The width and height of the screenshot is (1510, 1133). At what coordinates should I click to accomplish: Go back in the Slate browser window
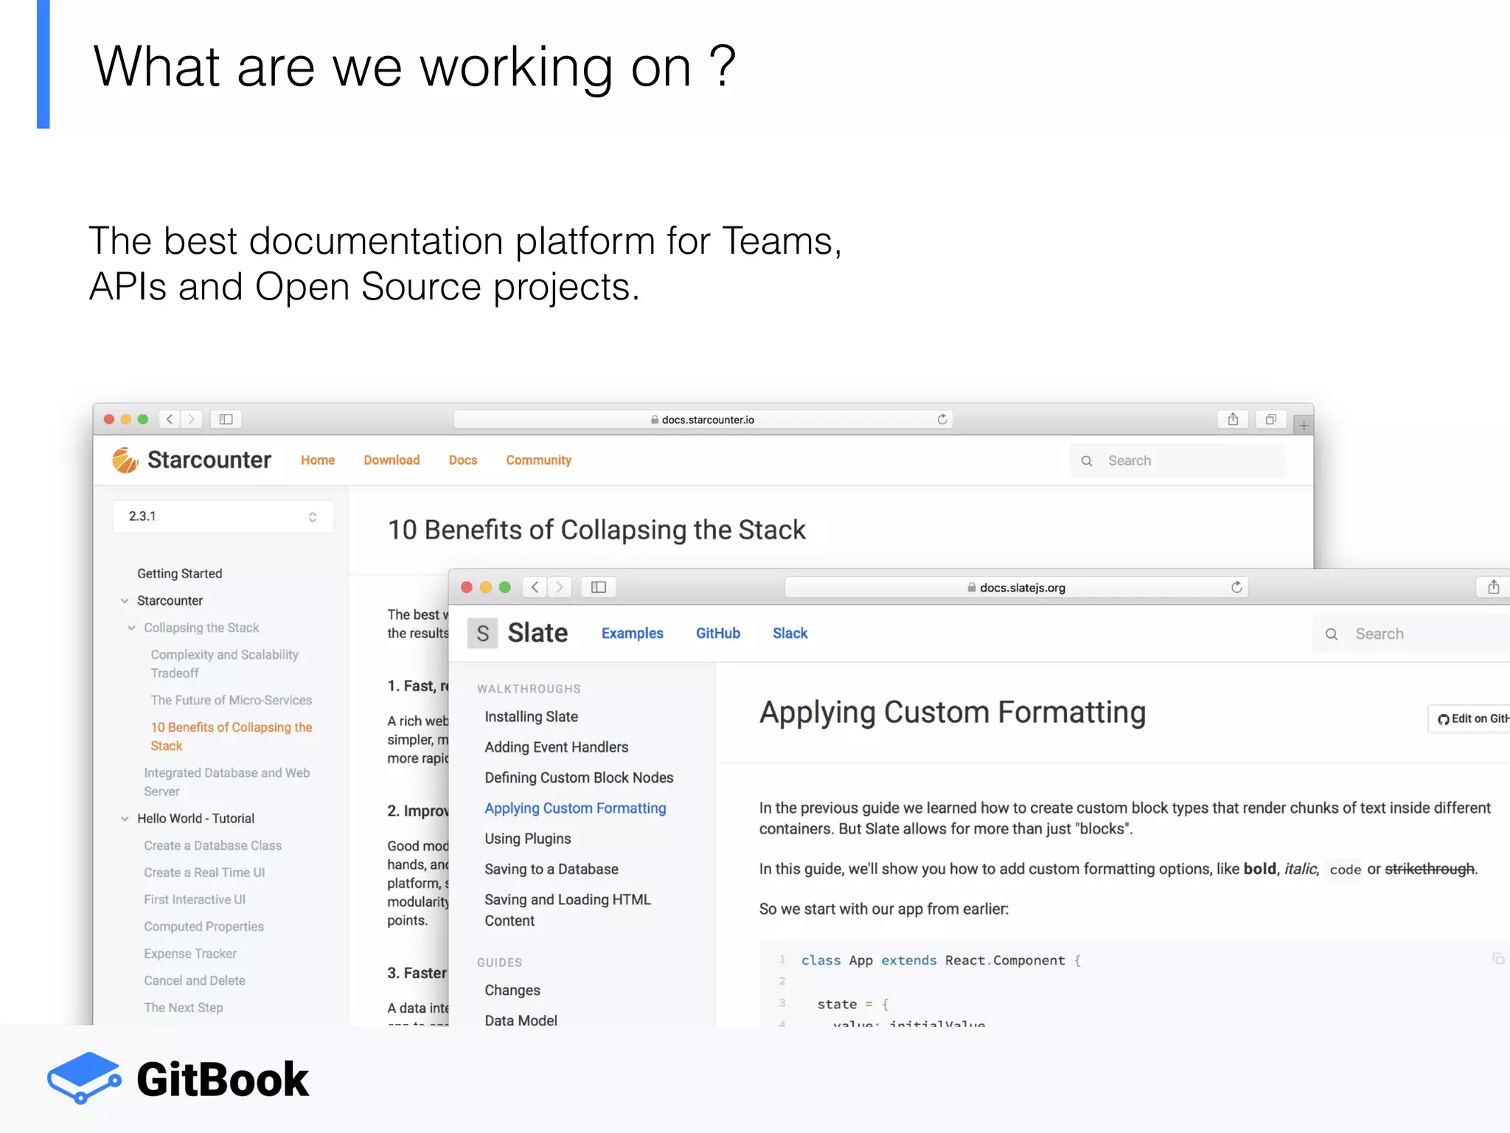tap(535, 587)
